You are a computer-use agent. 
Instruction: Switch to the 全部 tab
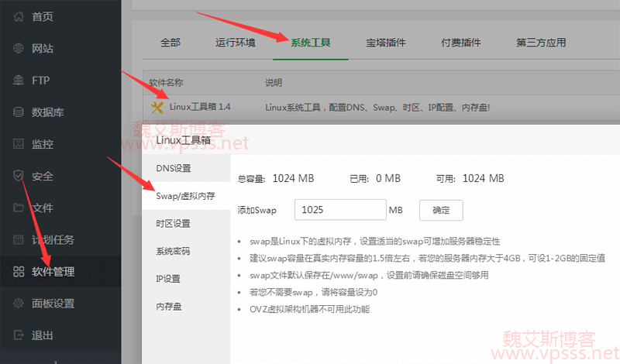[x=170, y=43]
